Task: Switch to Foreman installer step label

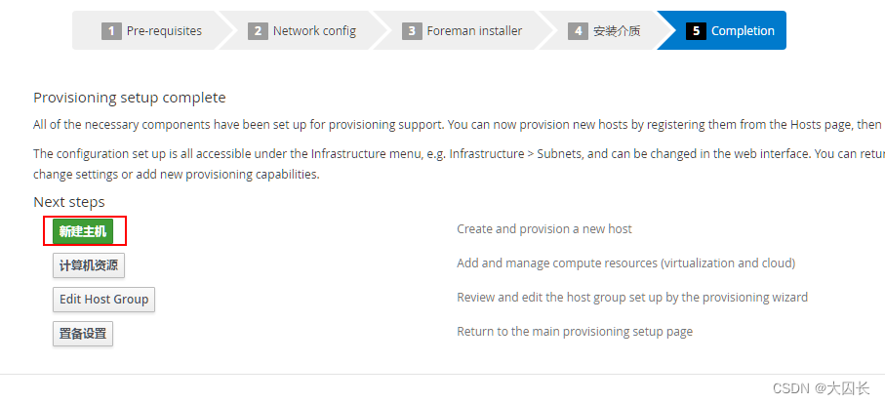Action: [474, 31]
